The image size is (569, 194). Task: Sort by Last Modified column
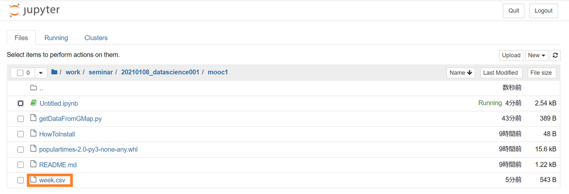tap(500, 72)
